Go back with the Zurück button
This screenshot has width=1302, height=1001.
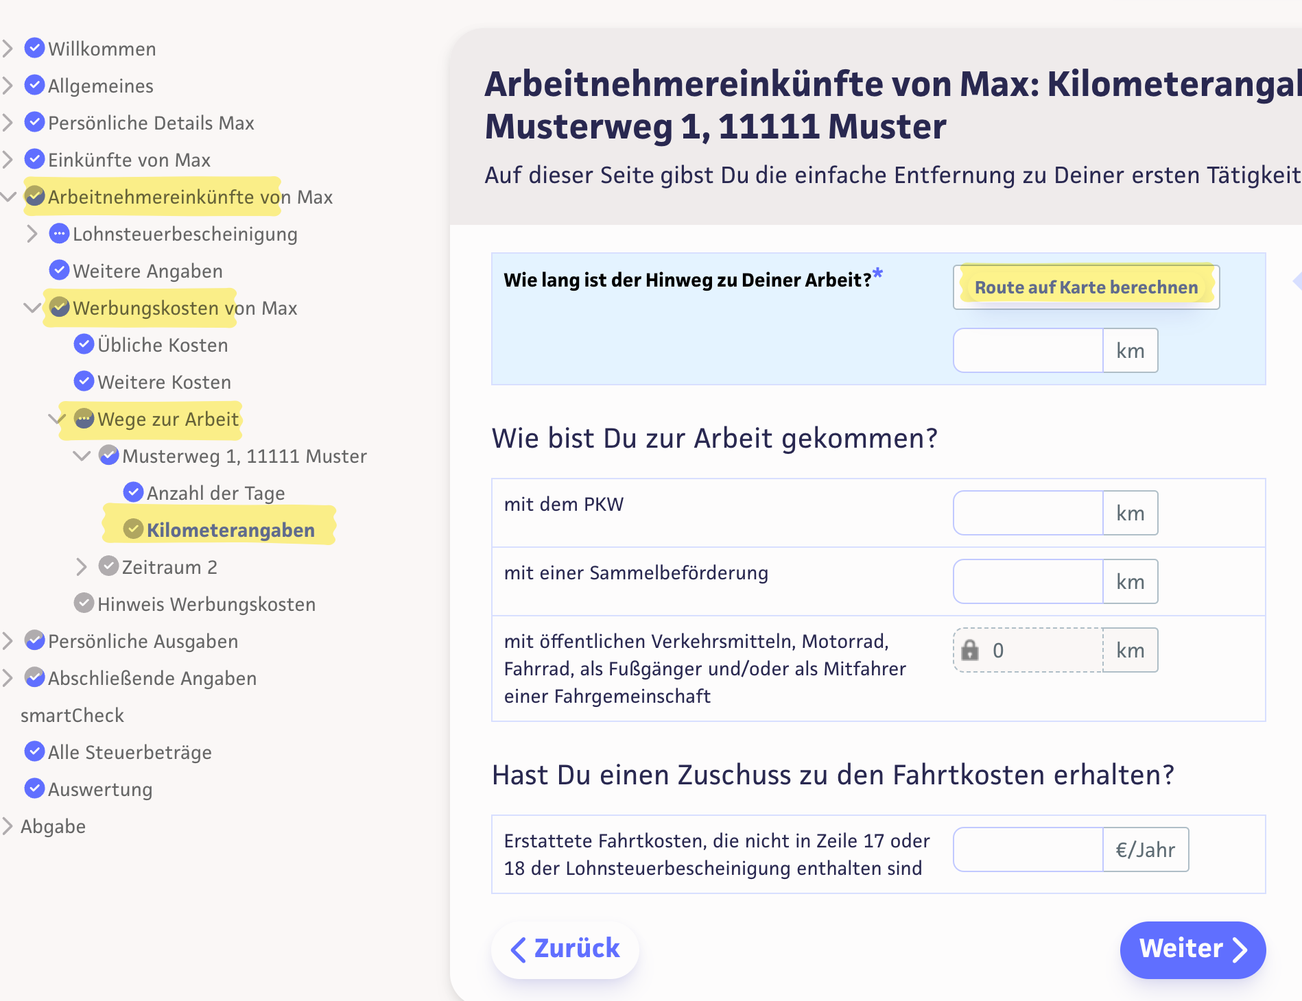click(x=565, y=949)
